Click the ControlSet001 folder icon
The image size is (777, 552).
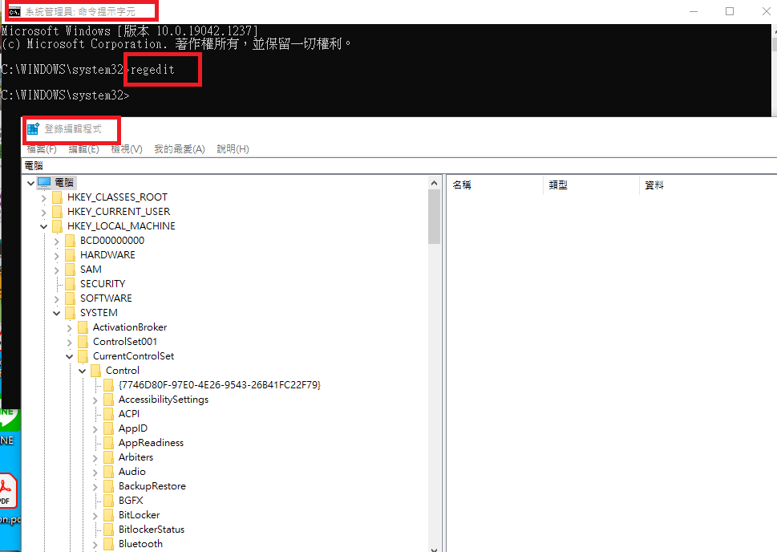(83, 342)
